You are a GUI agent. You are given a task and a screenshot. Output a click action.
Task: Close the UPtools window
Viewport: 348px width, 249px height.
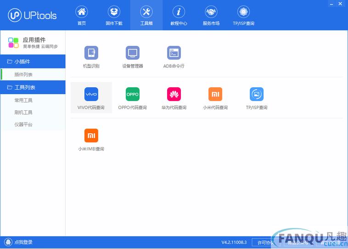pos(340,4)
